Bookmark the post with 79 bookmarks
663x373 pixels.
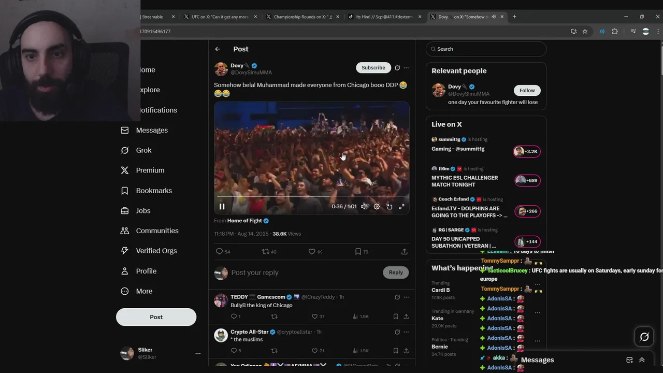361,252
